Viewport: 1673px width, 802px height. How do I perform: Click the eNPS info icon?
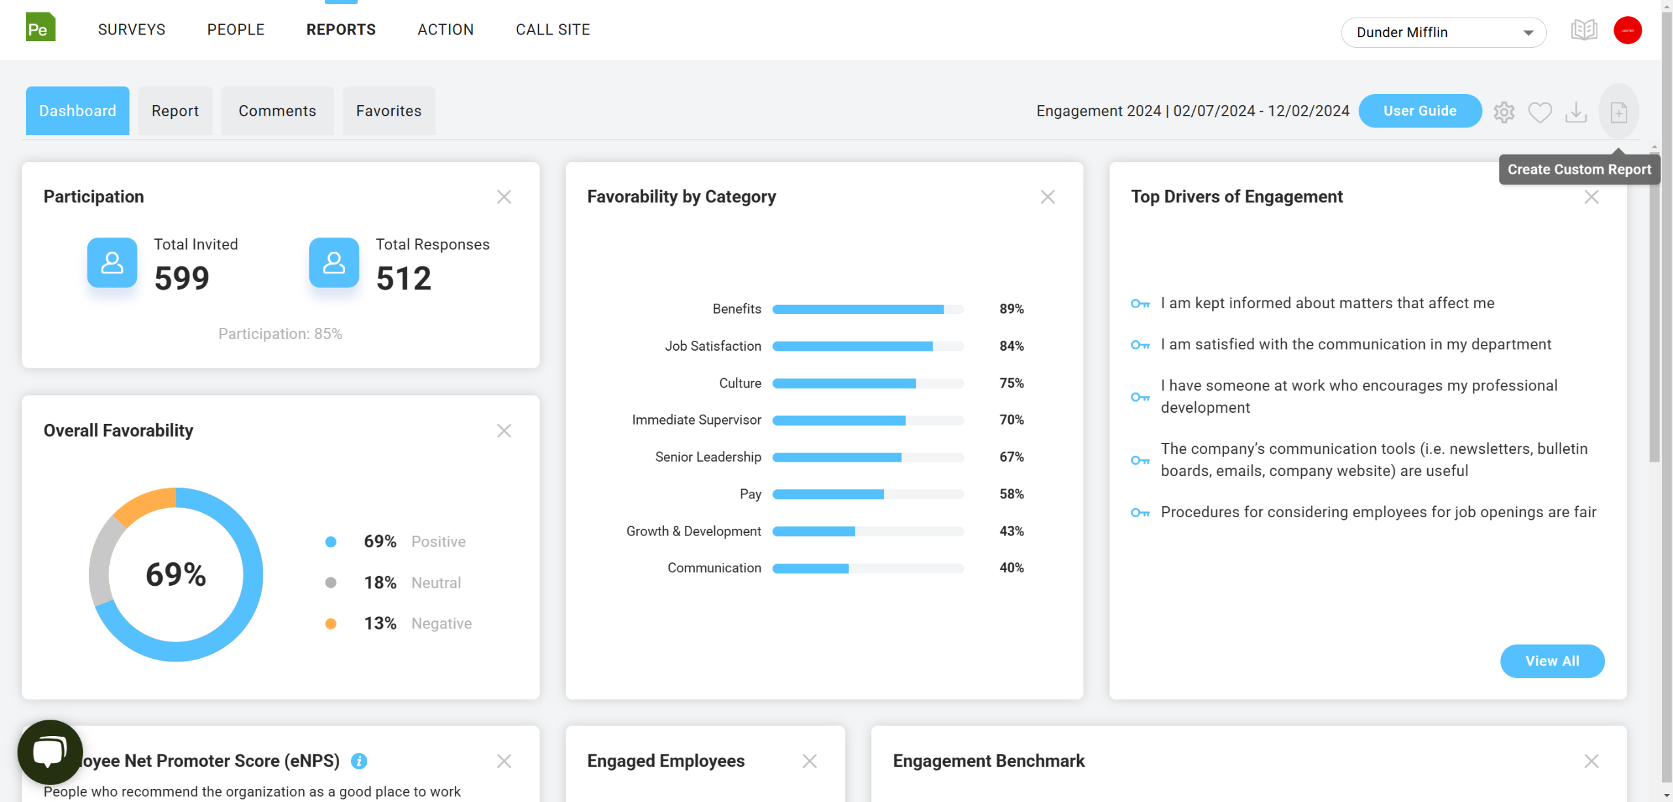[x=359, y=761]
